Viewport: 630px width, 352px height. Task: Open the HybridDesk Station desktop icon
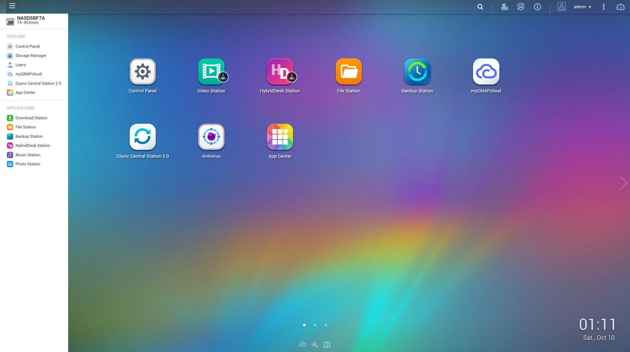(x=280, y=72)
